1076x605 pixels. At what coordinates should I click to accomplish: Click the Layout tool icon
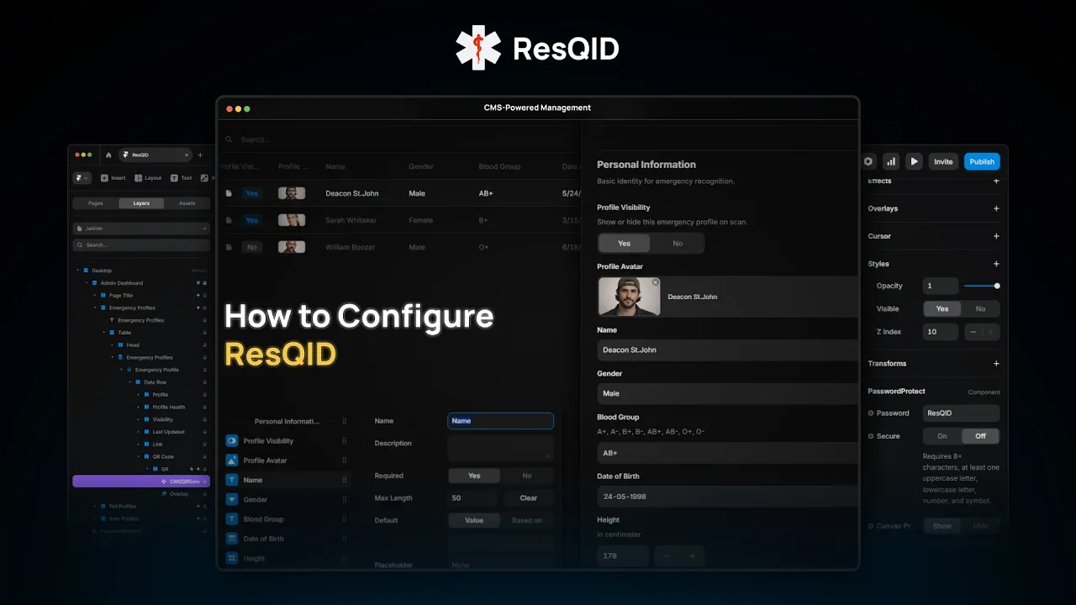tap(139, 178)
